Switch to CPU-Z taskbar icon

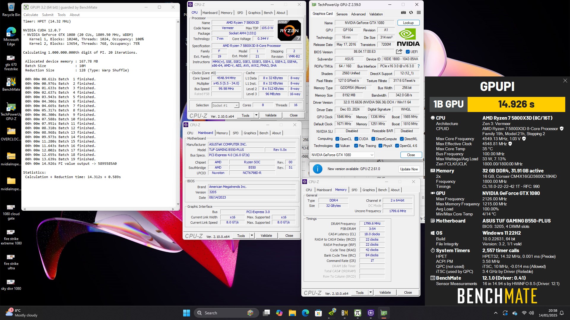pyautogui.click(x=370, y=313)
